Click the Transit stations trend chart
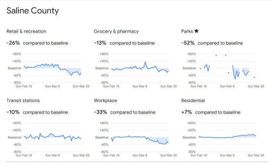 tap(52, 137)
